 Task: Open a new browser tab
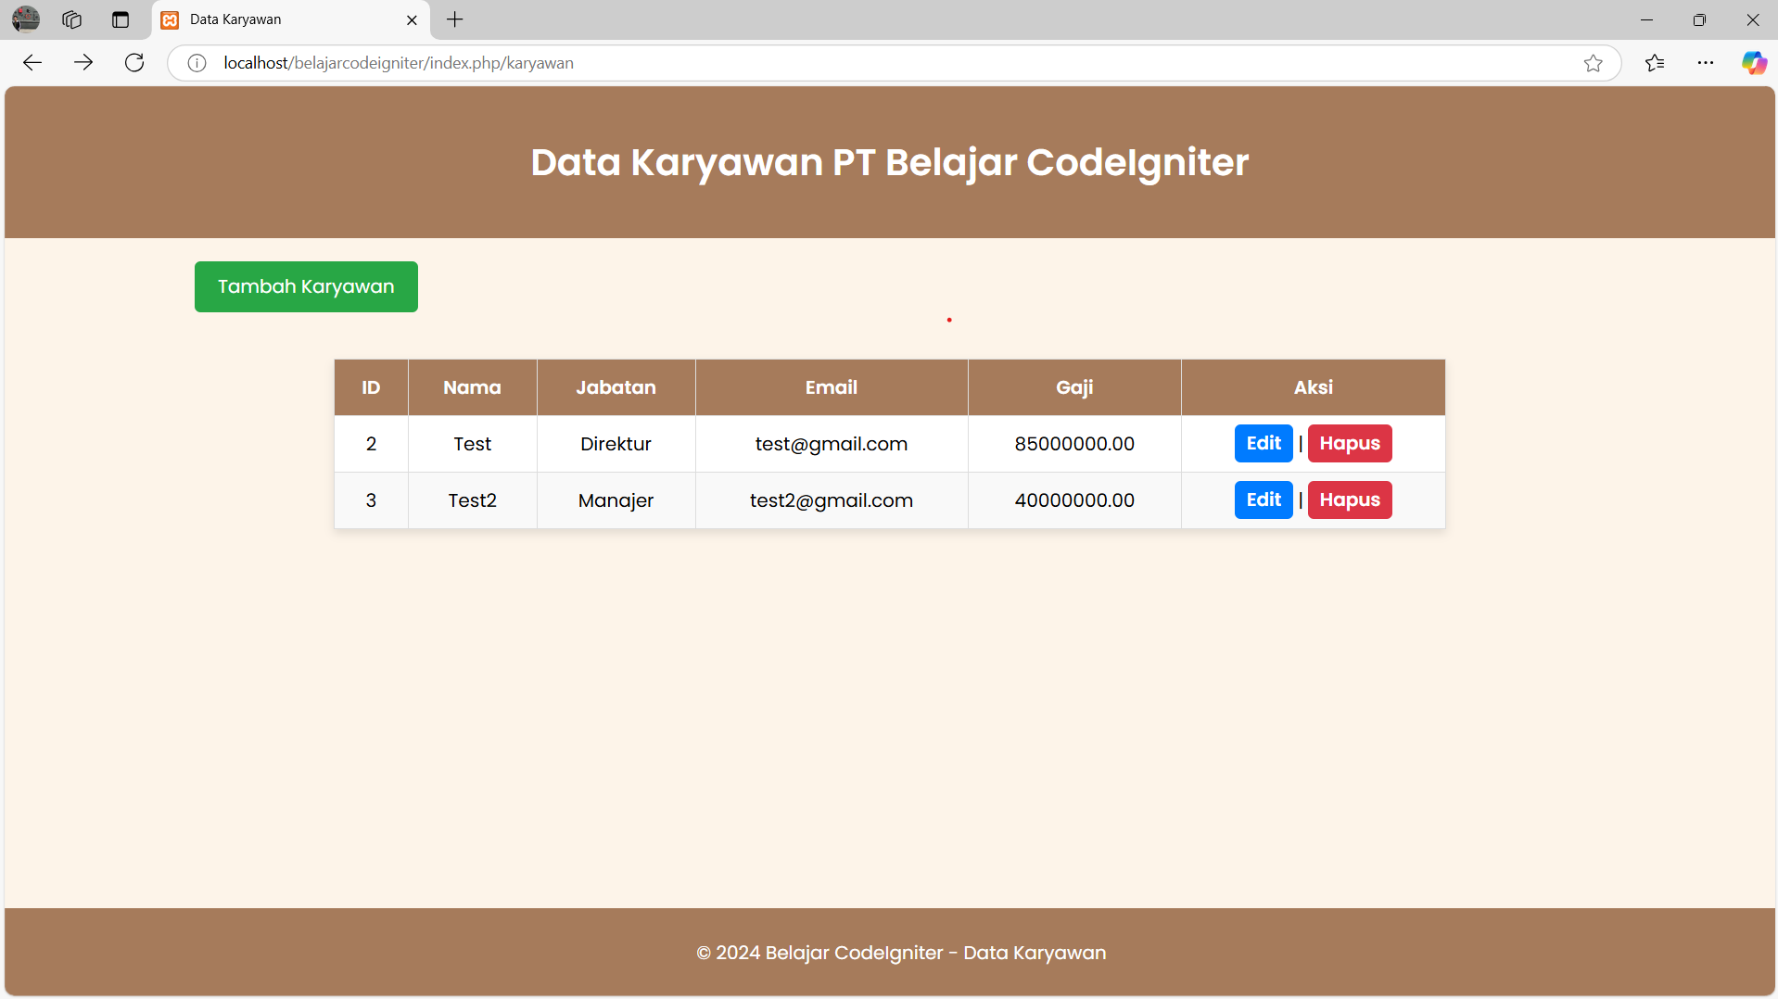click(x=455, y=19)
